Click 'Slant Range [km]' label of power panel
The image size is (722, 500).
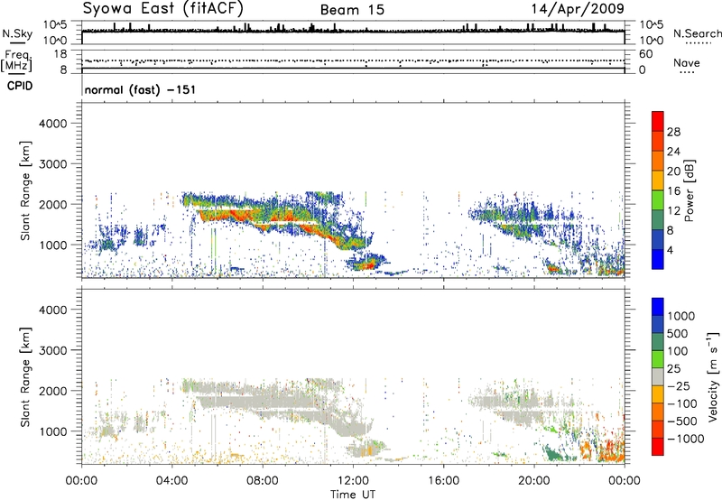pos(25,190)
